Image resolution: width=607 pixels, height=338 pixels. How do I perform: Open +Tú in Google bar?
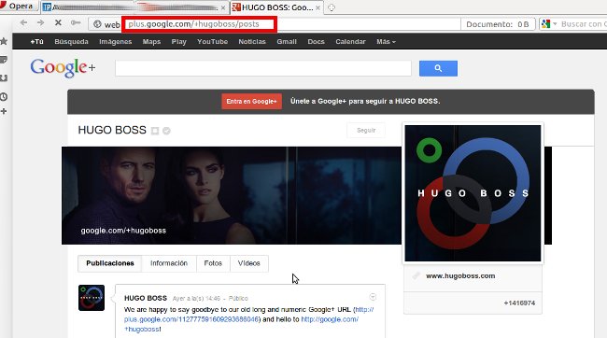[x=36, y=41]
